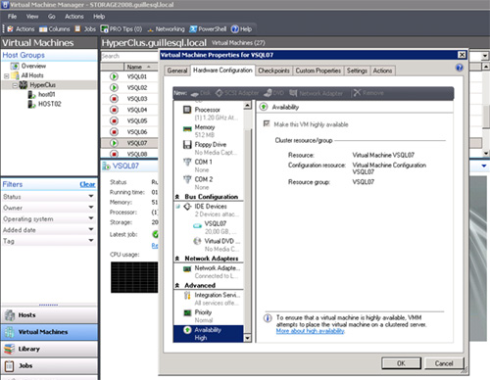Toggle Make this VM highly available checkbox
490x380 pixels.
(x=267, y=123)
